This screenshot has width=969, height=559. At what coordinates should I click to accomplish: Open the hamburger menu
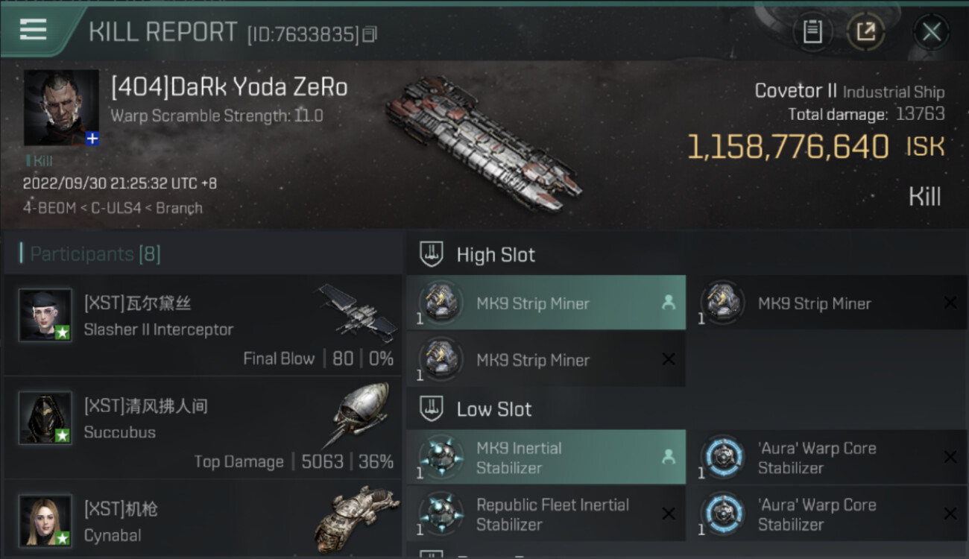click(33, 30)
